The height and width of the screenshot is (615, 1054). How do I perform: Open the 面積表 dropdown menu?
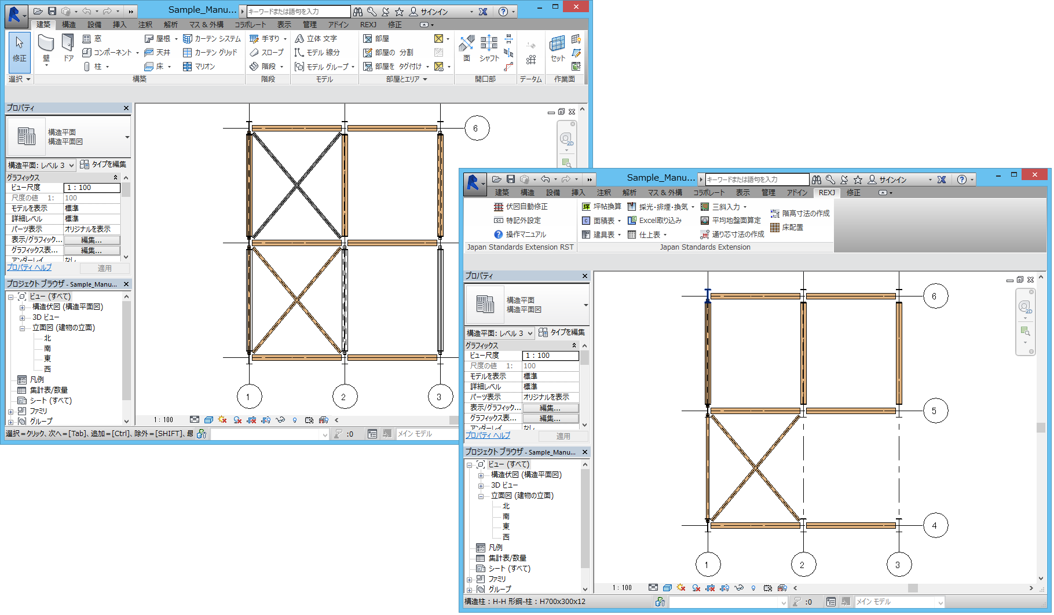(x=619, y=221)
